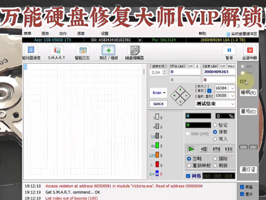Click the down arrow on the navigation diamond
The height and width of the screenshot is (200, 266).
180,102
